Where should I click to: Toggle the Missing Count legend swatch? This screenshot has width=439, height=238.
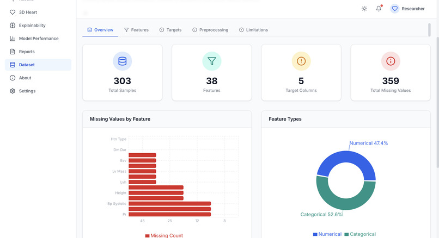point(147,236)
